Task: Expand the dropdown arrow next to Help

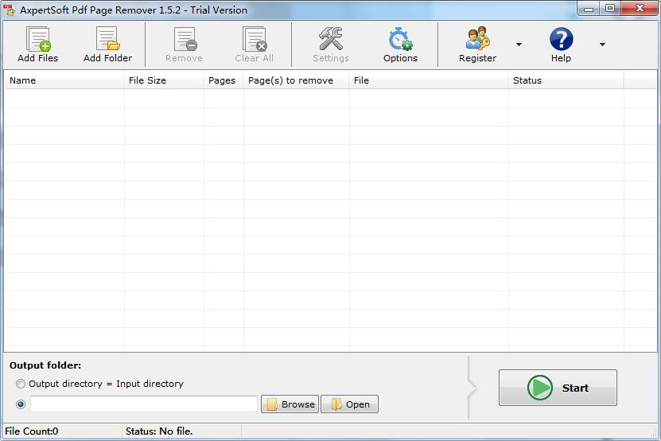Action: [x=602, y=45]
